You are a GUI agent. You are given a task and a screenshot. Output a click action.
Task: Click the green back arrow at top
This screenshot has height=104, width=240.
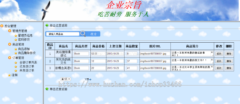tap(47, 25)
